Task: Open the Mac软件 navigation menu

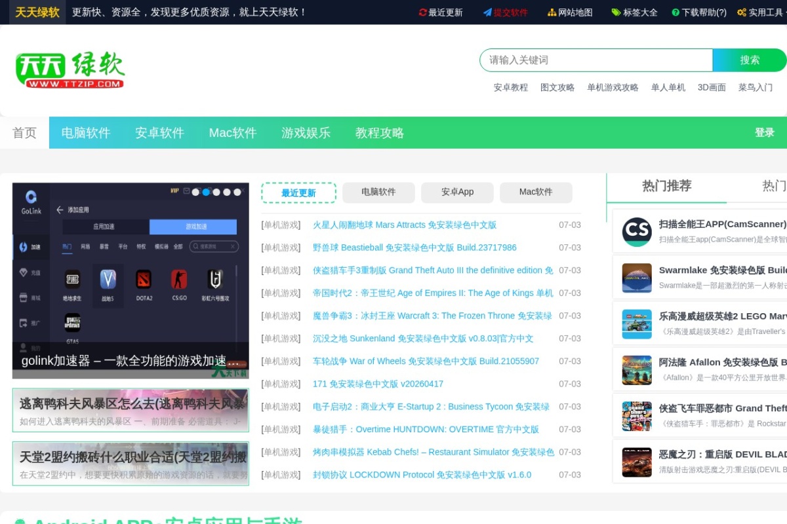Action: [x=232, y=133]
